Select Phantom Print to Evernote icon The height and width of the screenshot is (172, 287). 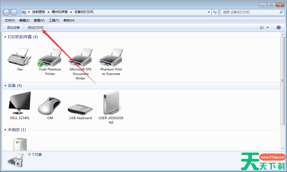click(x=111, y=57)
